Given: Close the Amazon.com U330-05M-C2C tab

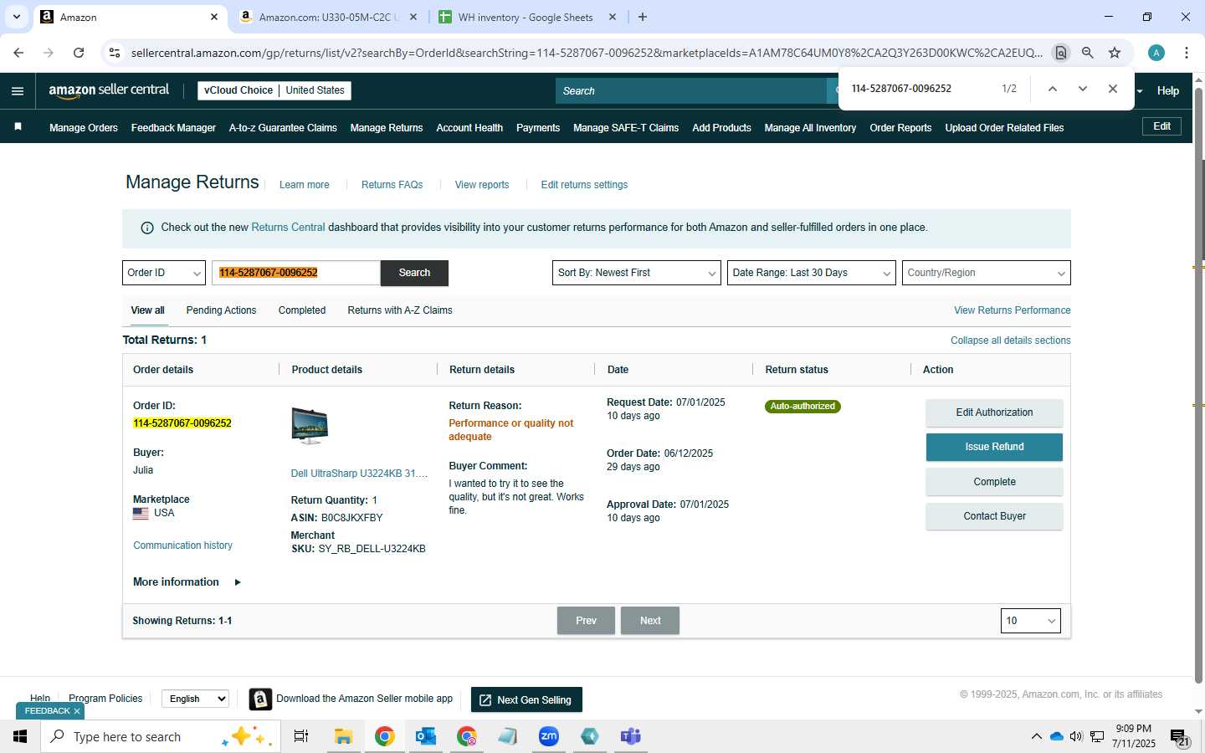Looking at the screenshot, I should (x=413, y=17).
